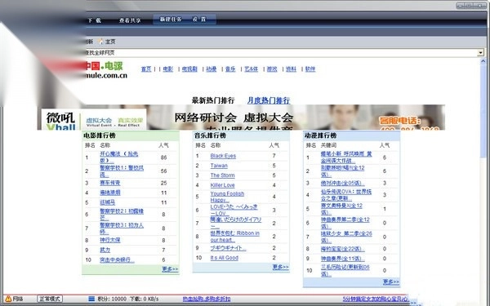Viewport: 490px width, 306px height.
Task: Click the 音乐排行榜 panel header
Action: pyautogui.click(x=241, y=135)
